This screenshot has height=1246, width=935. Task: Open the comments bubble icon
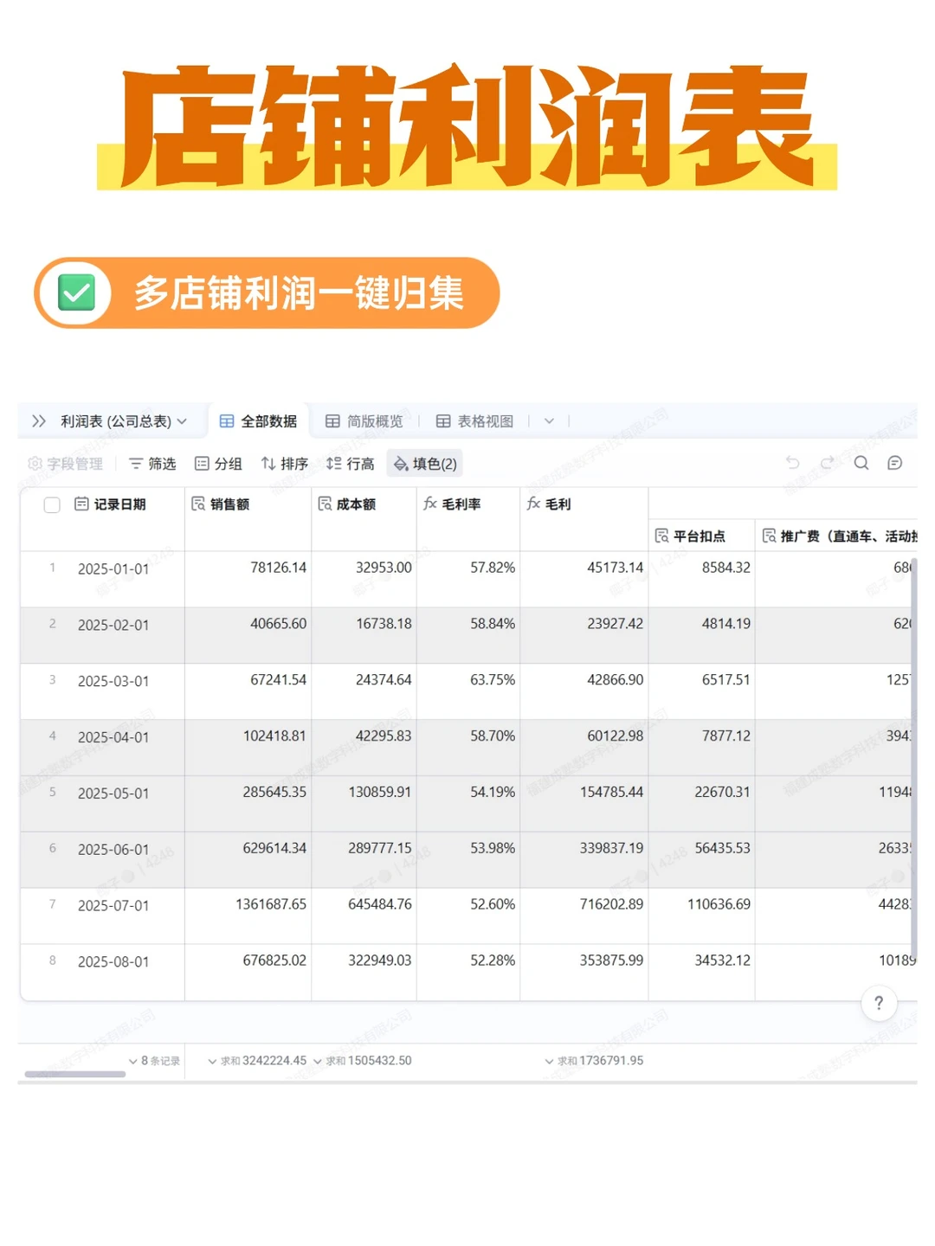(895, 463)
